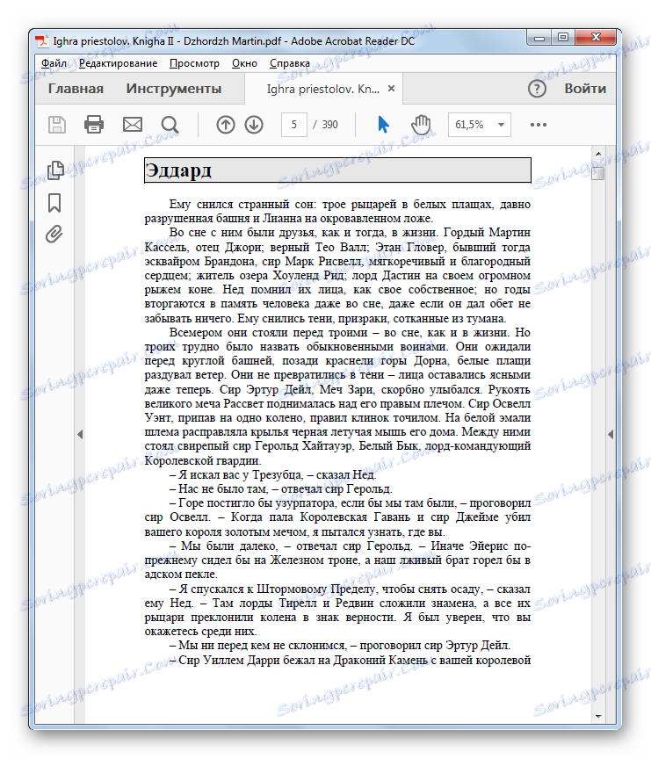Open Help question mark icon
Image resolution: width=651 pixels, height=759 pixels.
coord(537,89)
